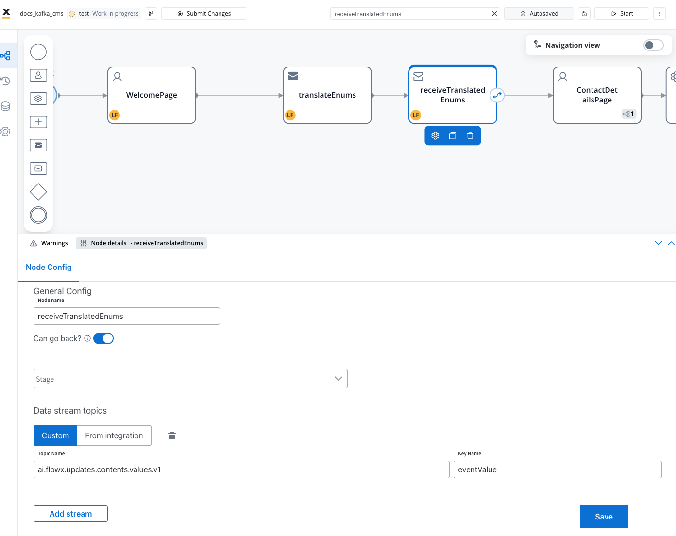This screenshot has width=676, height=536.
Task: Collapse bottom panel with down chevron
Action: 659,243
